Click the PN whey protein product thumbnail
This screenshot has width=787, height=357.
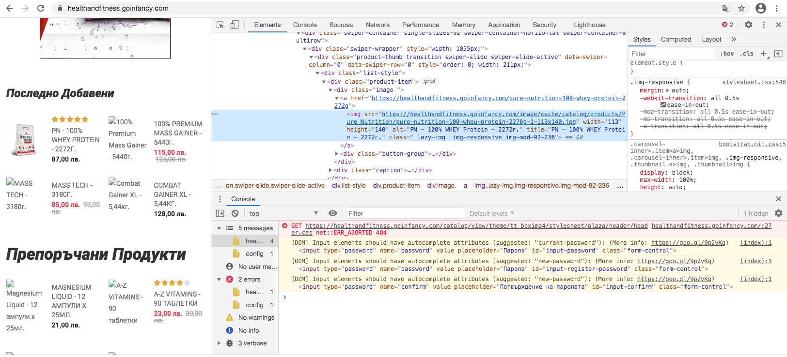[25, 139]
